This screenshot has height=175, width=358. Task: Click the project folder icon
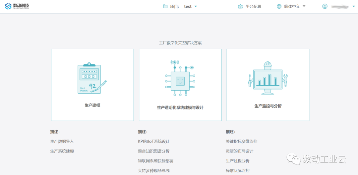point(165,7)
